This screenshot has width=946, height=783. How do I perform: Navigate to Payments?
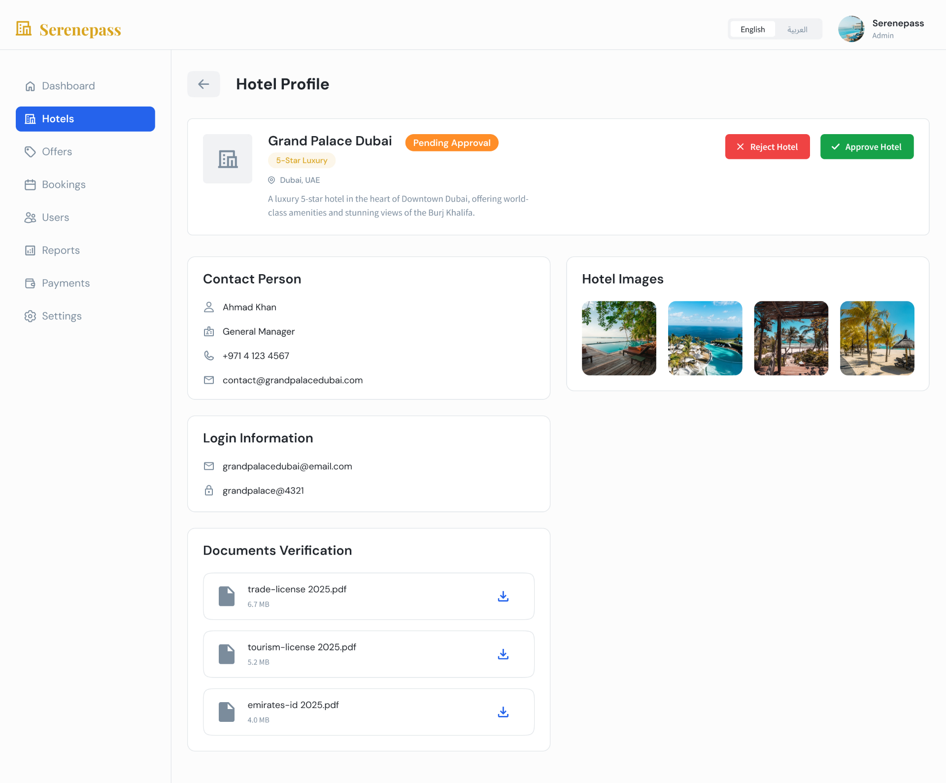[85, 283]
